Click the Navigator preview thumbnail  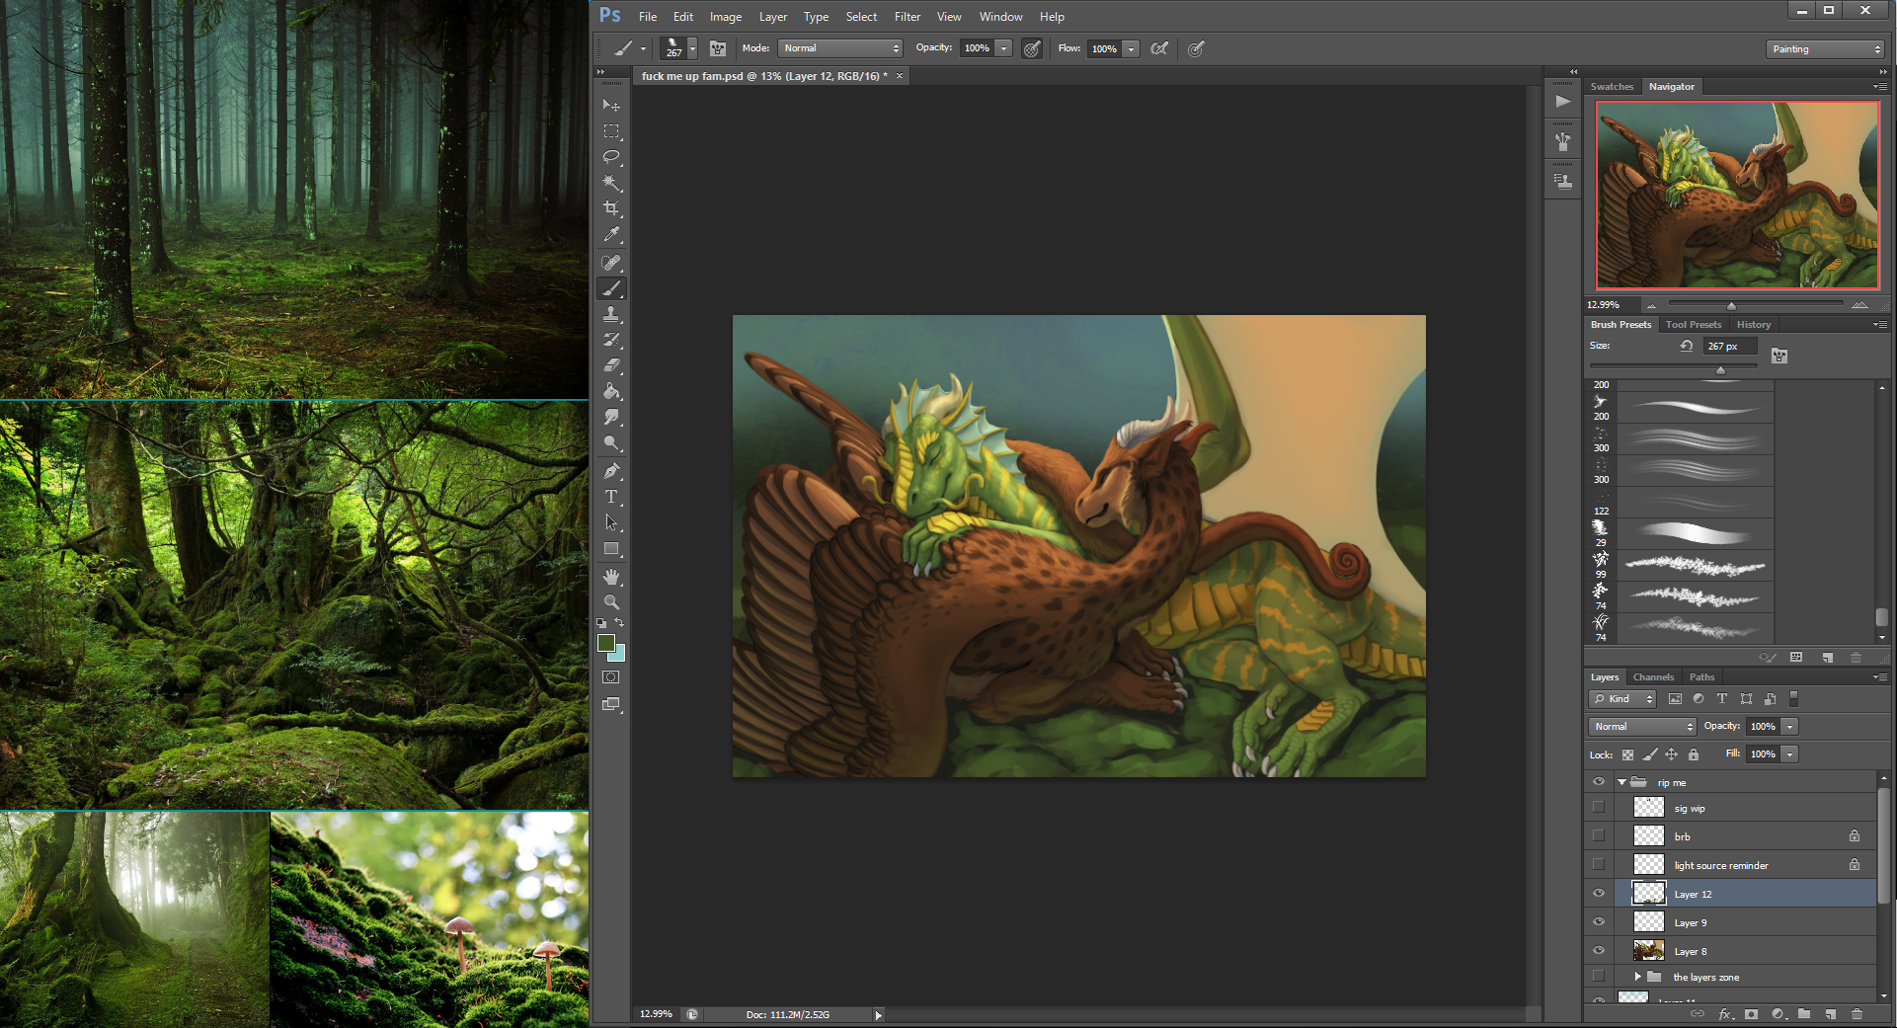(1737, 196)
